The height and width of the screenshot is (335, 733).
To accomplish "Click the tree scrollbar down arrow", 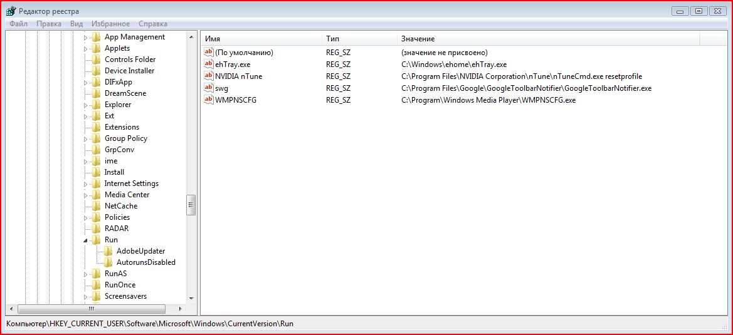I will [191, 298].
